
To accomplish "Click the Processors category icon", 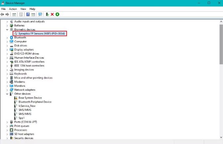I will pyautogui.click(x=12, y=130).
